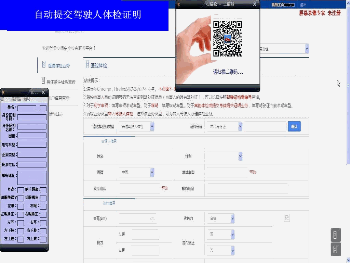Click the 右眼矫正 box in purple window
350x263 pixels.
point(43,215)
